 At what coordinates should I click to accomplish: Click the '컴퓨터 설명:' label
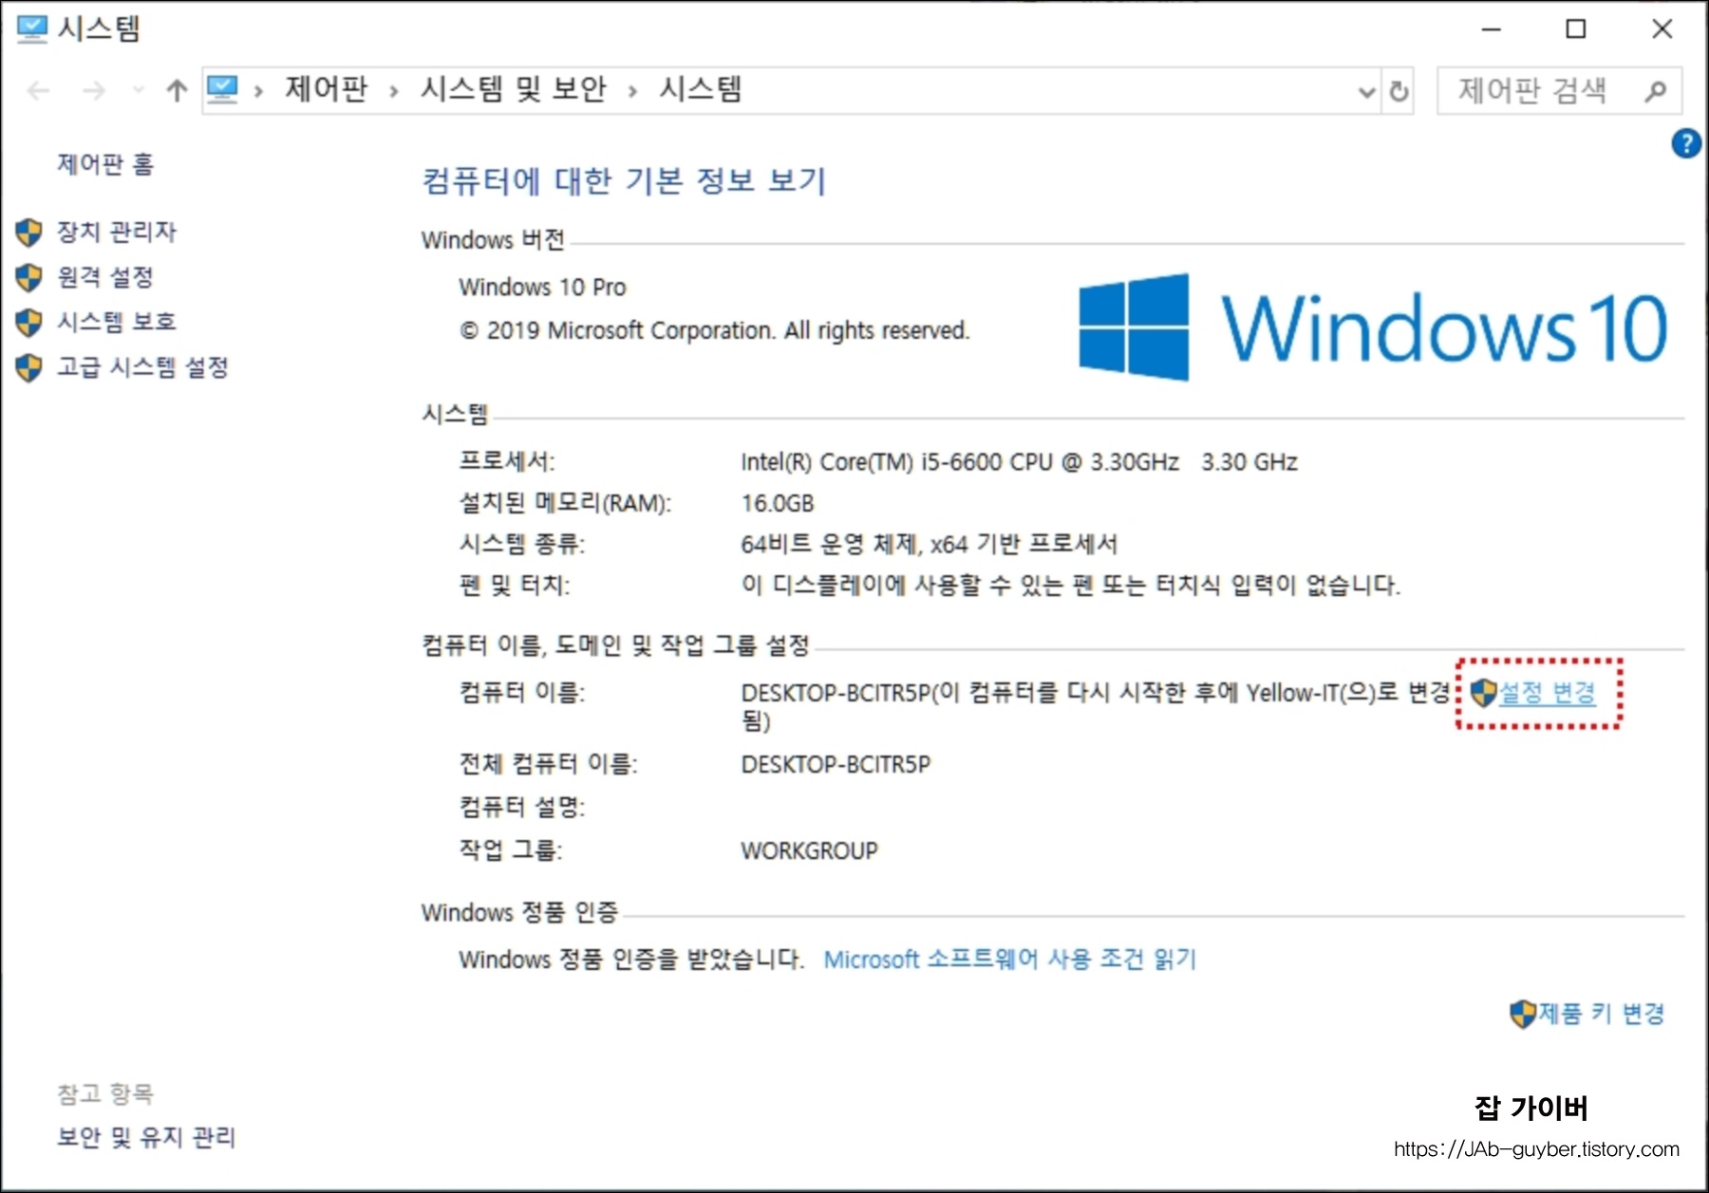pyautogui.click(x=522, y=807)
